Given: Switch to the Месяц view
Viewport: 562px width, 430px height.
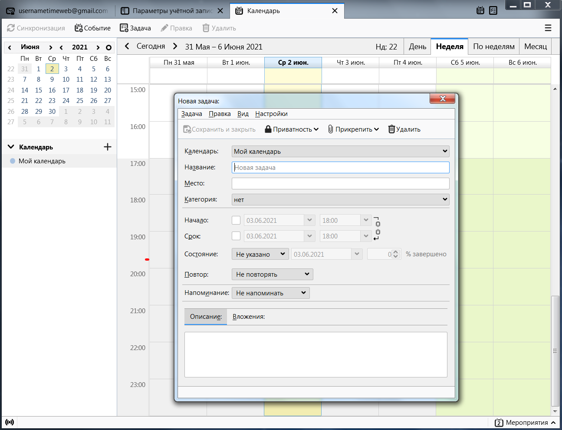Looking at the screenshot, I should coord(535,46).
